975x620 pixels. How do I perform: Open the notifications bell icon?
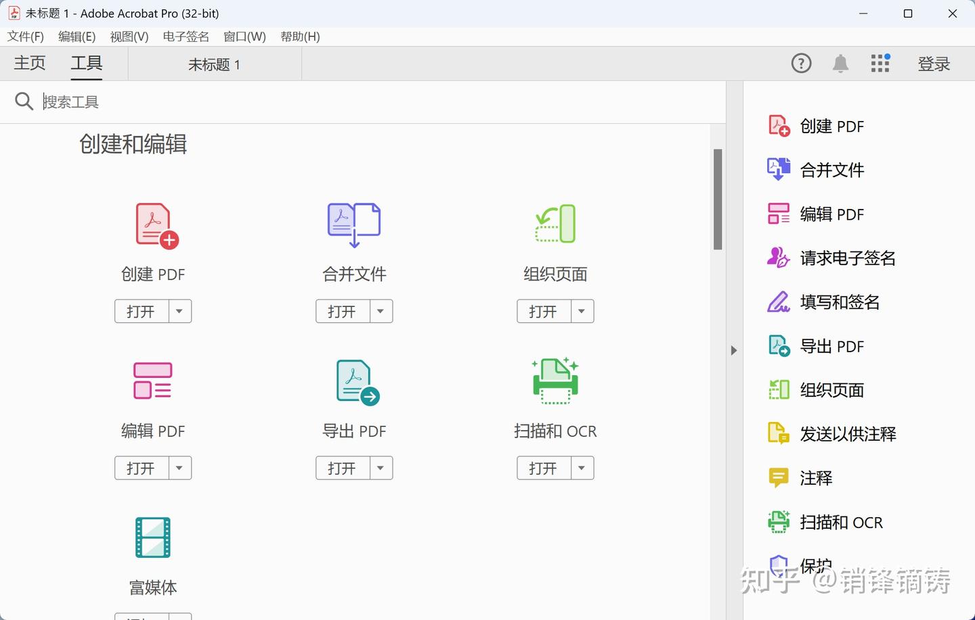click(840, 64)
